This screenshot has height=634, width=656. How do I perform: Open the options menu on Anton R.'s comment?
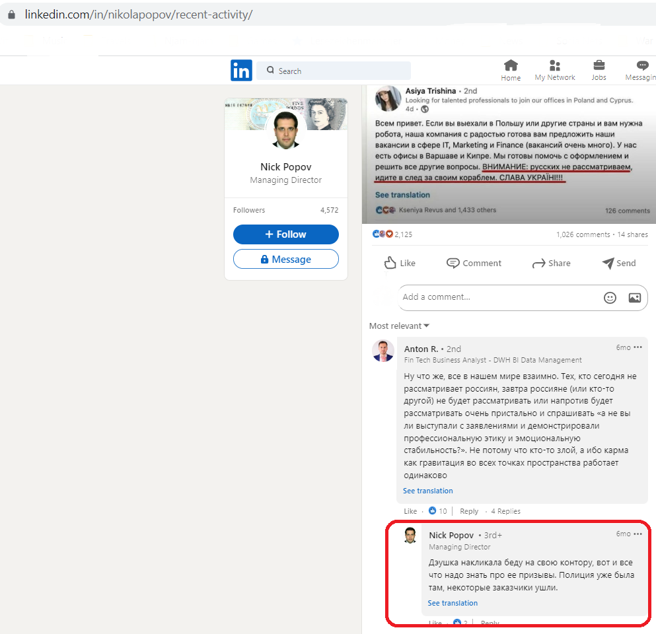638,347
